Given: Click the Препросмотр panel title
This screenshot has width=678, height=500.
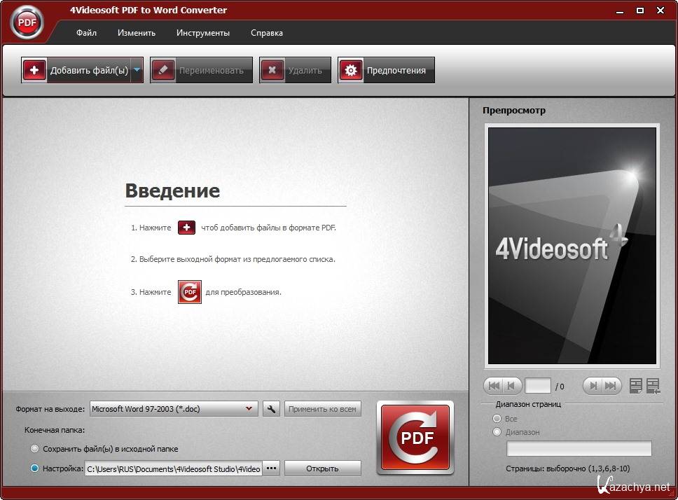Looking at the screenshot, I should click(x=514, y=110).
